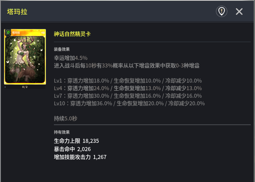The width and height of the screenshot is (255, 182).
Task: Click the 4级 level label on card
Action: (x=43, y=33)
